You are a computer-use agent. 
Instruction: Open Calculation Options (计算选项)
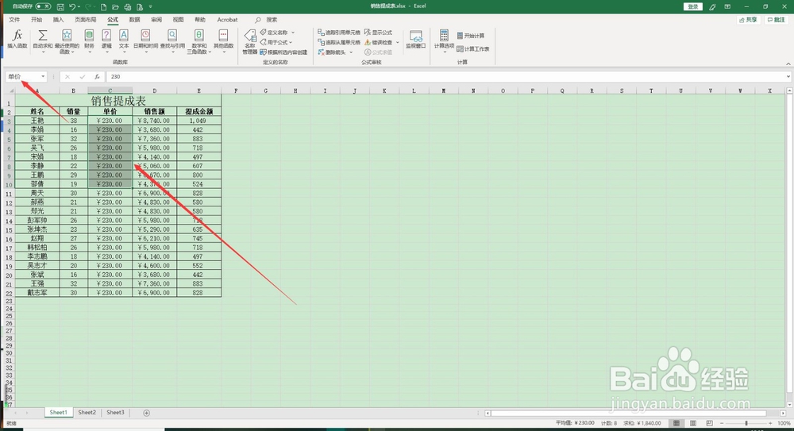pyautogui.click(x=444, y=40)
